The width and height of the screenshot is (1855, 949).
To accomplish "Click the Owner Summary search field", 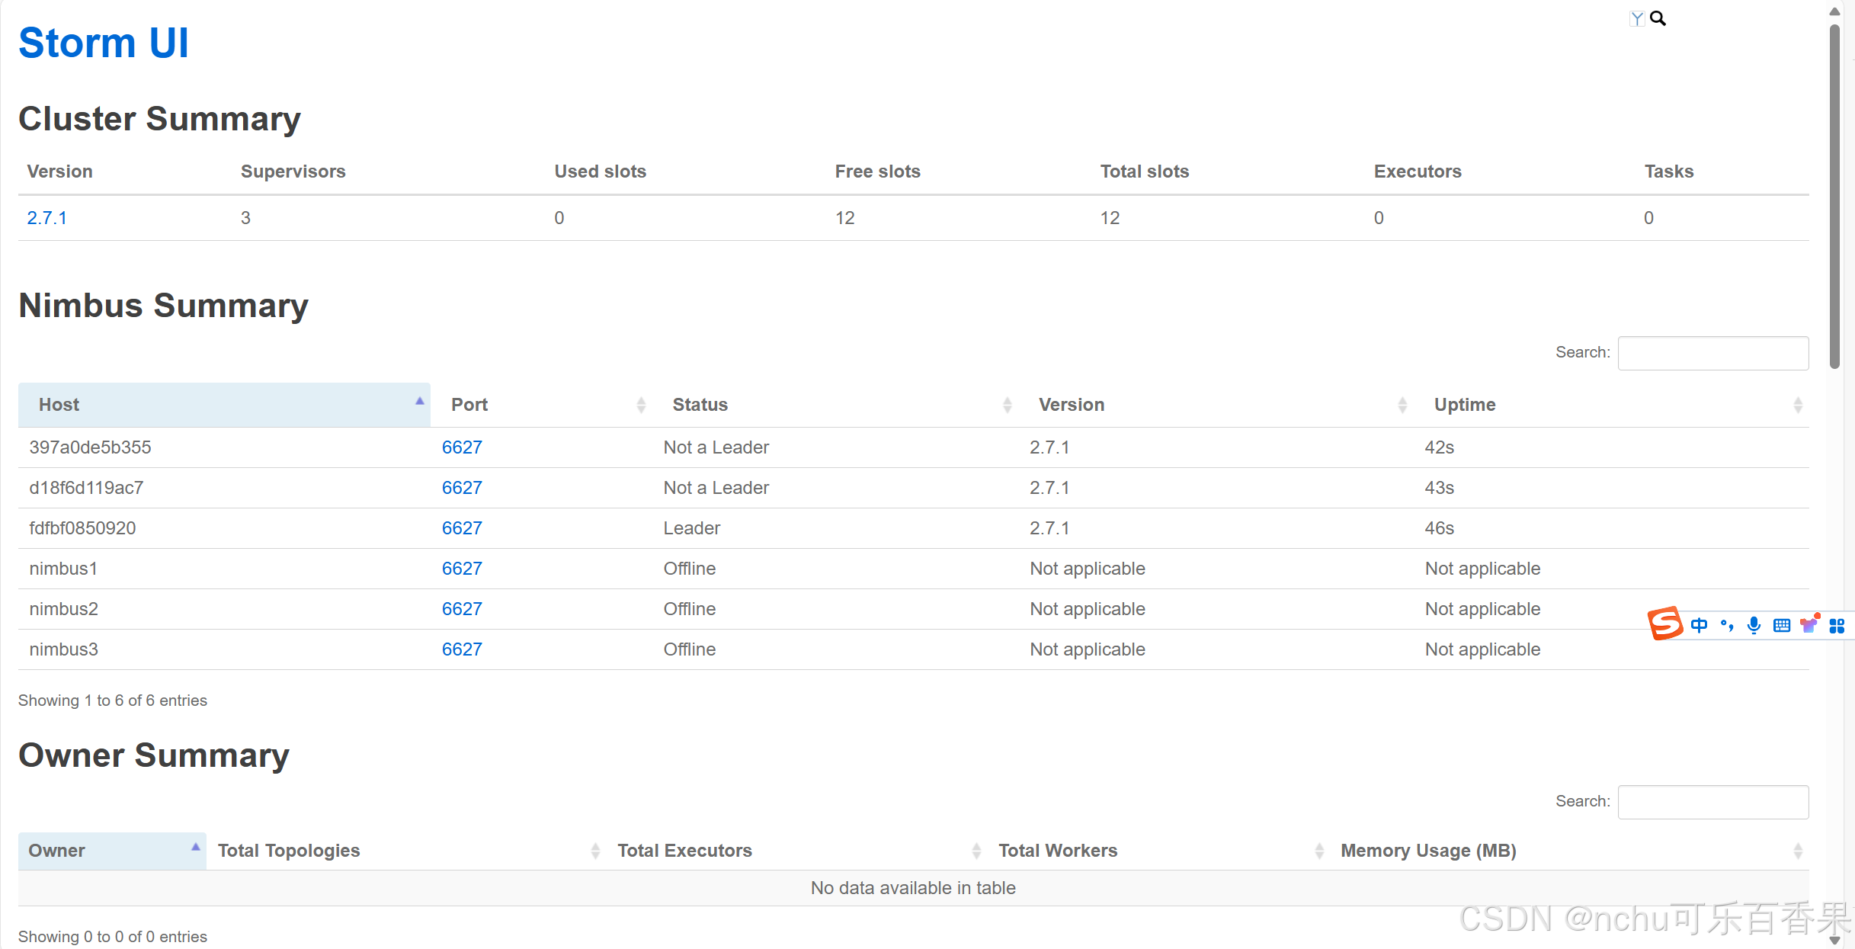I will click(1712, 802).
